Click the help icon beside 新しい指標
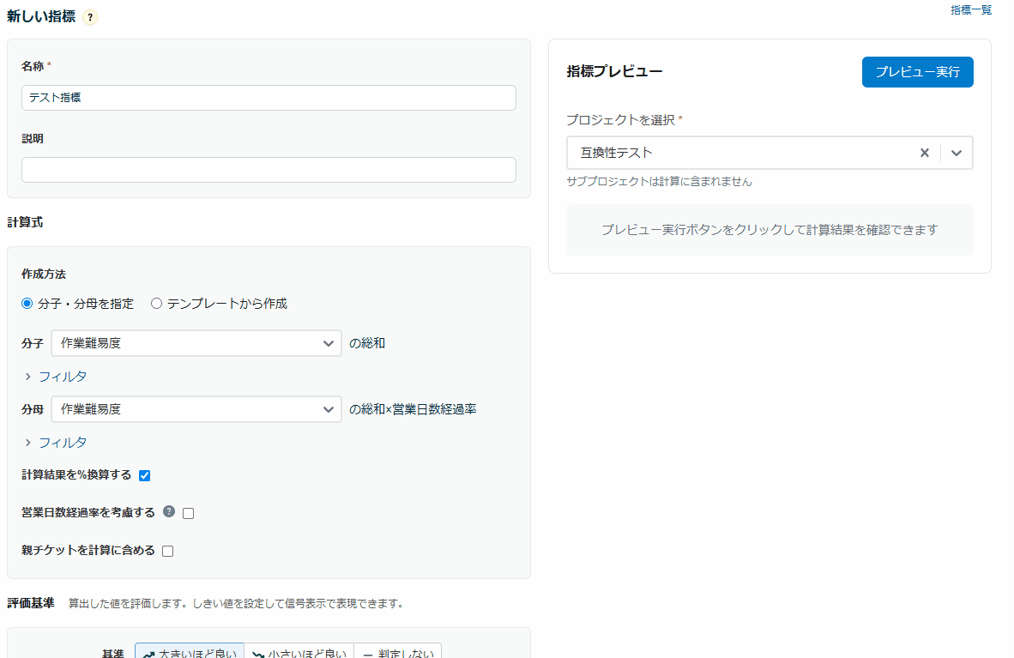This screenshot has height=658, width=1014. 91,17
